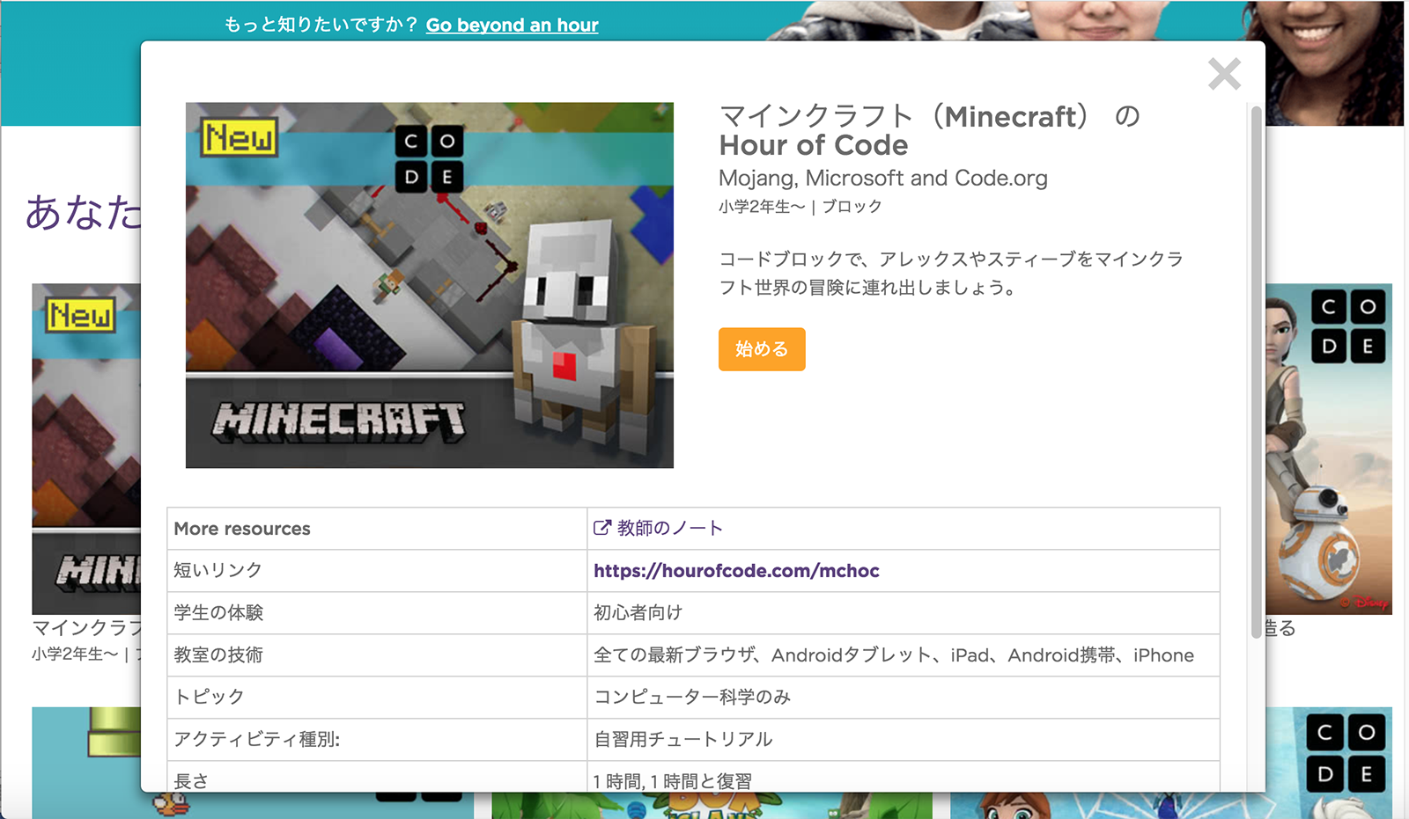Click the アクティビティ種別: row label

pos(257,739)
